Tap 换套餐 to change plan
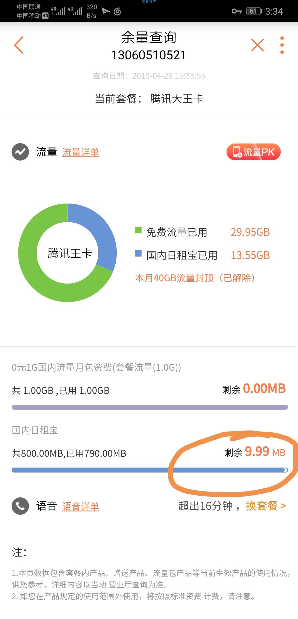The width and height of the screenshot is (298, 619). [266, 506]
